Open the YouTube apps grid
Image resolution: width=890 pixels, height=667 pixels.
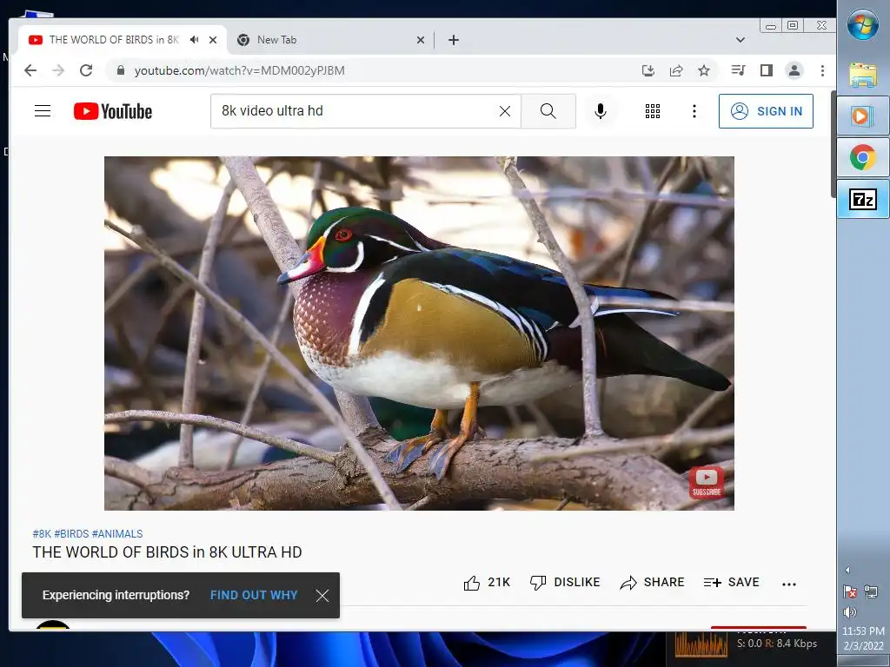click(653, 111)
